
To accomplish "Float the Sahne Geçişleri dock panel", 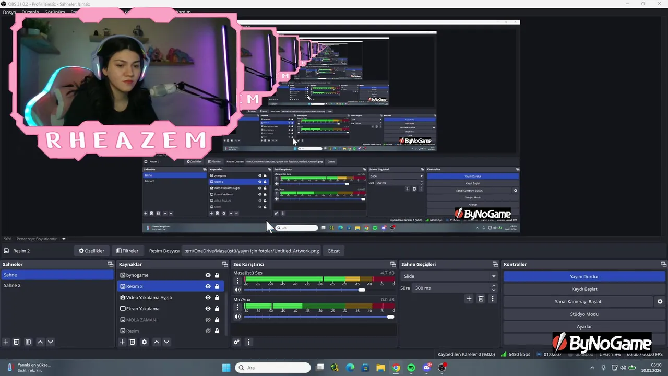I will [x=495, y=264].
